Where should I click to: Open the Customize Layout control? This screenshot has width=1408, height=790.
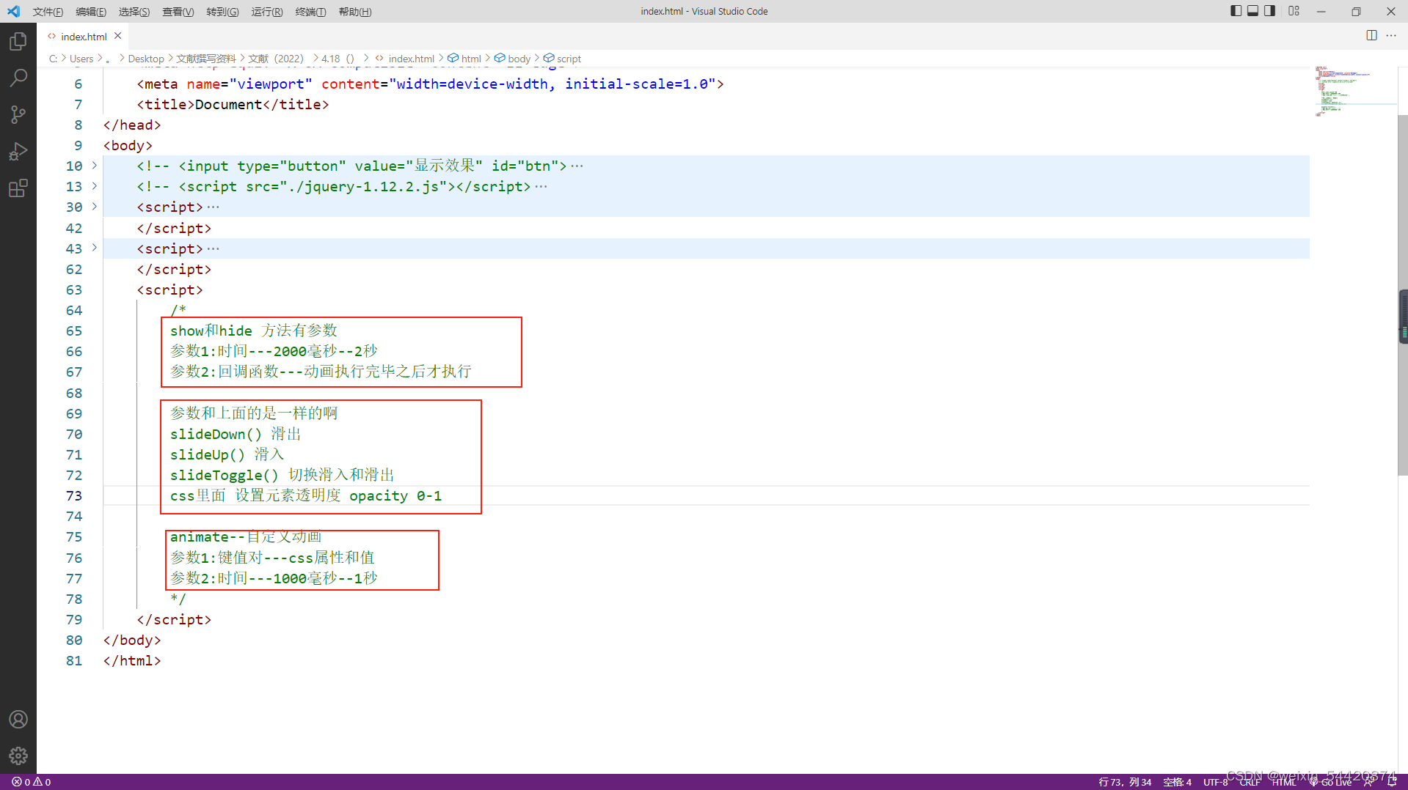tap(1294, 11)
